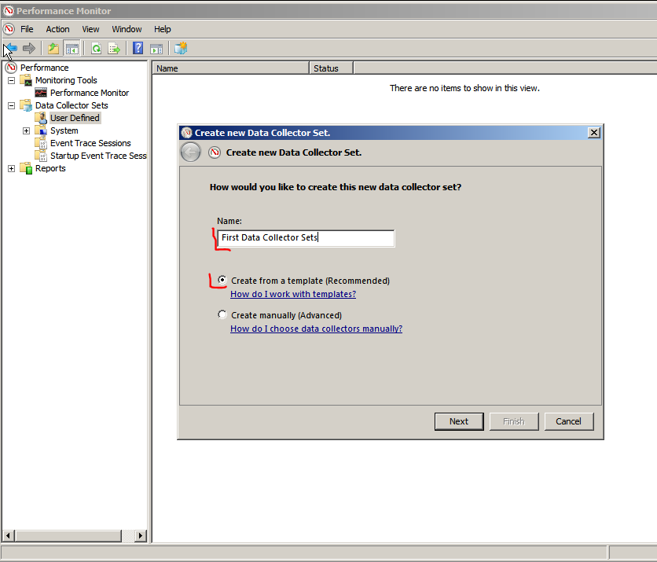Click the Monitoring Tools folder icon

27,80
